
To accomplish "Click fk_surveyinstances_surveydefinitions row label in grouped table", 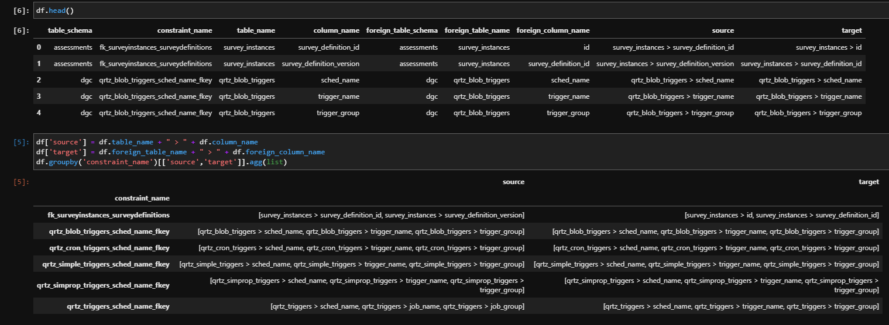I will coord(109,215).
